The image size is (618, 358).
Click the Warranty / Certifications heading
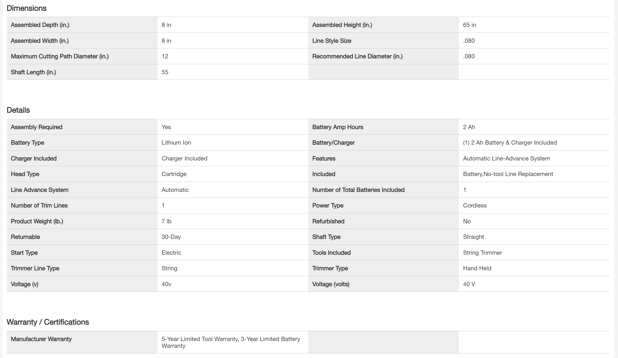(48, 322)
